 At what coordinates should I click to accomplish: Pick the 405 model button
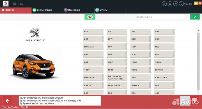(x=164, y=92)
